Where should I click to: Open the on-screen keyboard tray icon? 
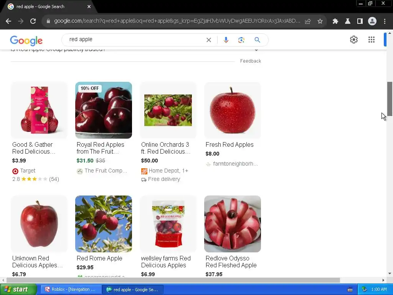click(350, 290)
